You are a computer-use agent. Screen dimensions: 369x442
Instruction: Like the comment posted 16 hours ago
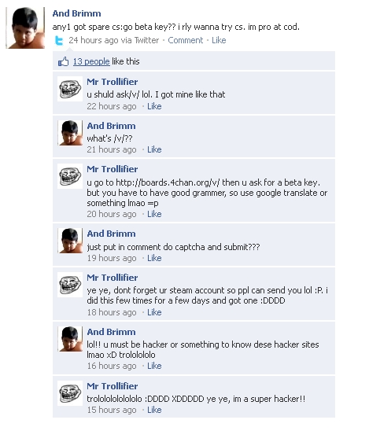[x=154, y=366]
